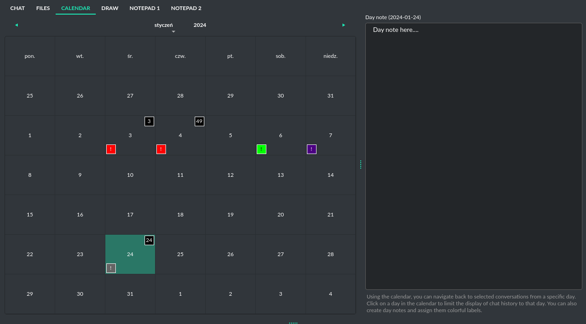586x324 pixels.
Task: Advance to next month with right arrow
Action: (x=343, y=25)
